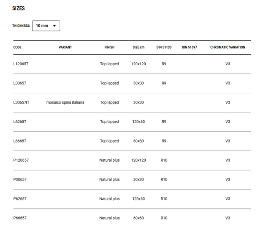This screenshot has width=266, height=234.
Task: Select product code L62657
Action: click(x=20, y=122)
